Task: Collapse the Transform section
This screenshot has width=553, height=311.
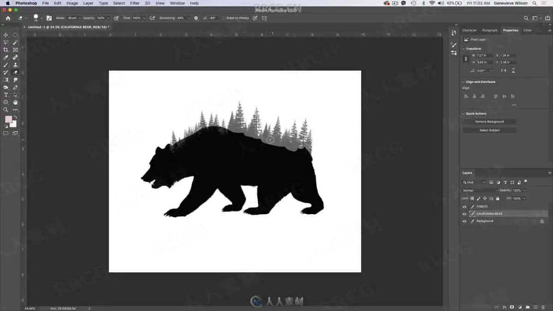Action: (463, 49)
